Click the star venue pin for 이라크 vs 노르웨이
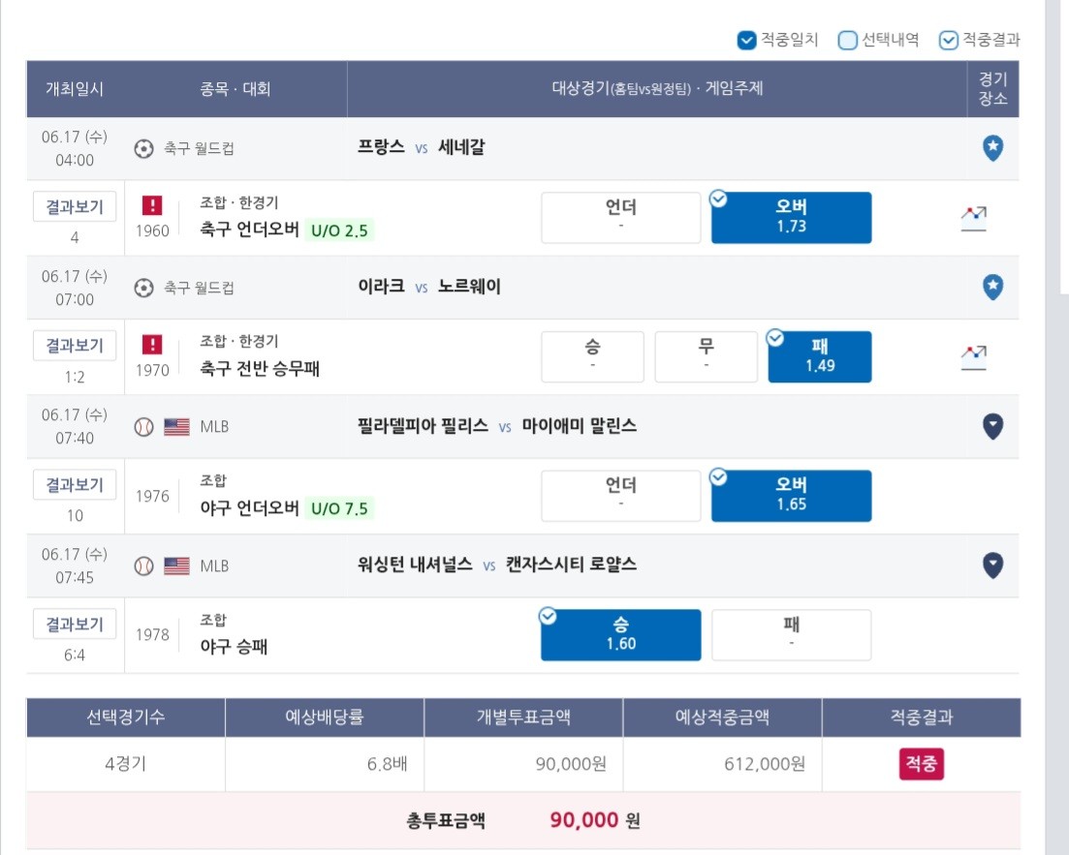 pos(992,287)
